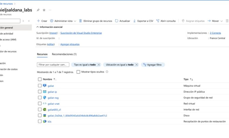Open the Tipo es igual a todo filter
The width and height of the screenshot is (229, 138).
click(x=85, y=65)
